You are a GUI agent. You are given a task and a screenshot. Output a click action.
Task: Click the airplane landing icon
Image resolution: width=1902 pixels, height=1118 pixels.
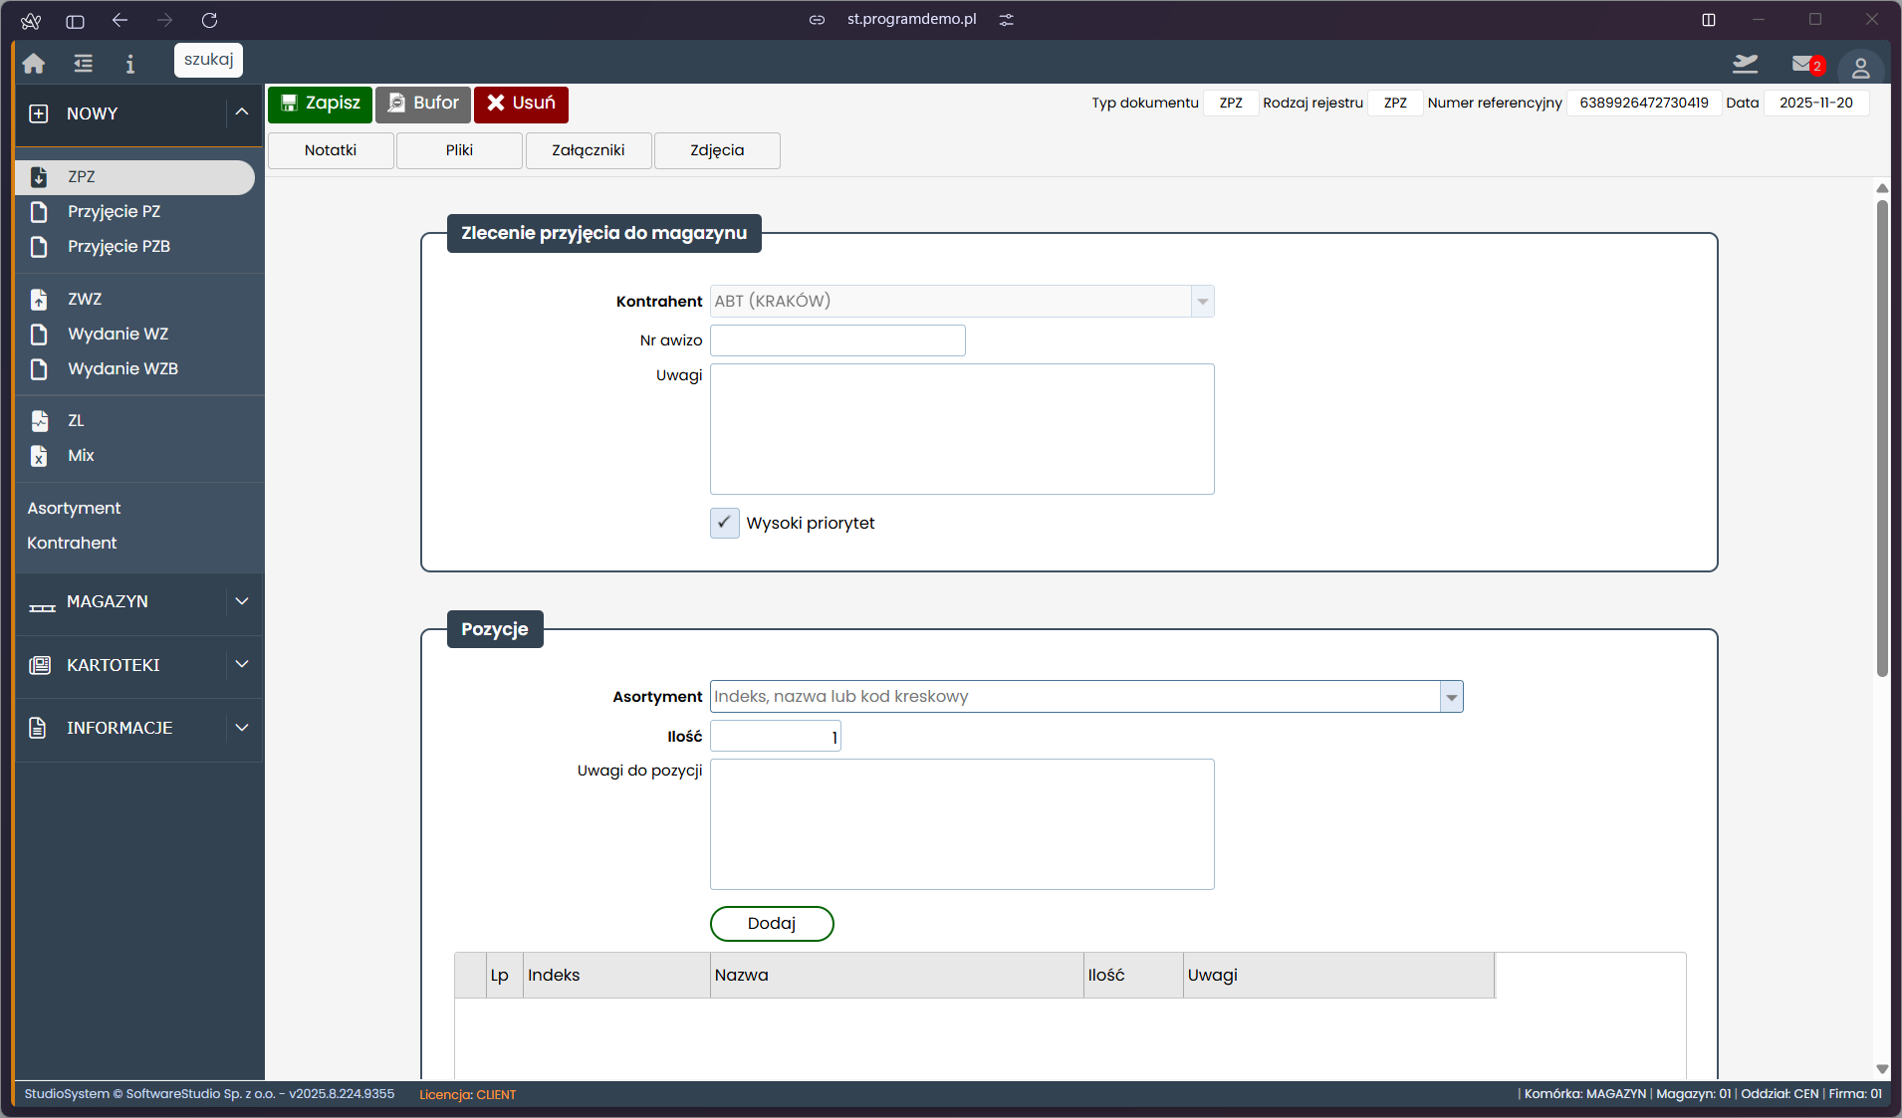tap(1745, 65)
